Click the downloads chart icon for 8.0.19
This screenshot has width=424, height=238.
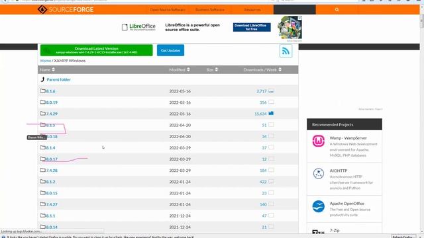click(271, 102)
